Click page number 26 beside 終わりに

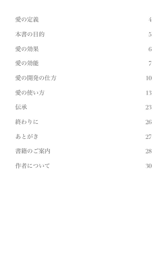point(148,122)
